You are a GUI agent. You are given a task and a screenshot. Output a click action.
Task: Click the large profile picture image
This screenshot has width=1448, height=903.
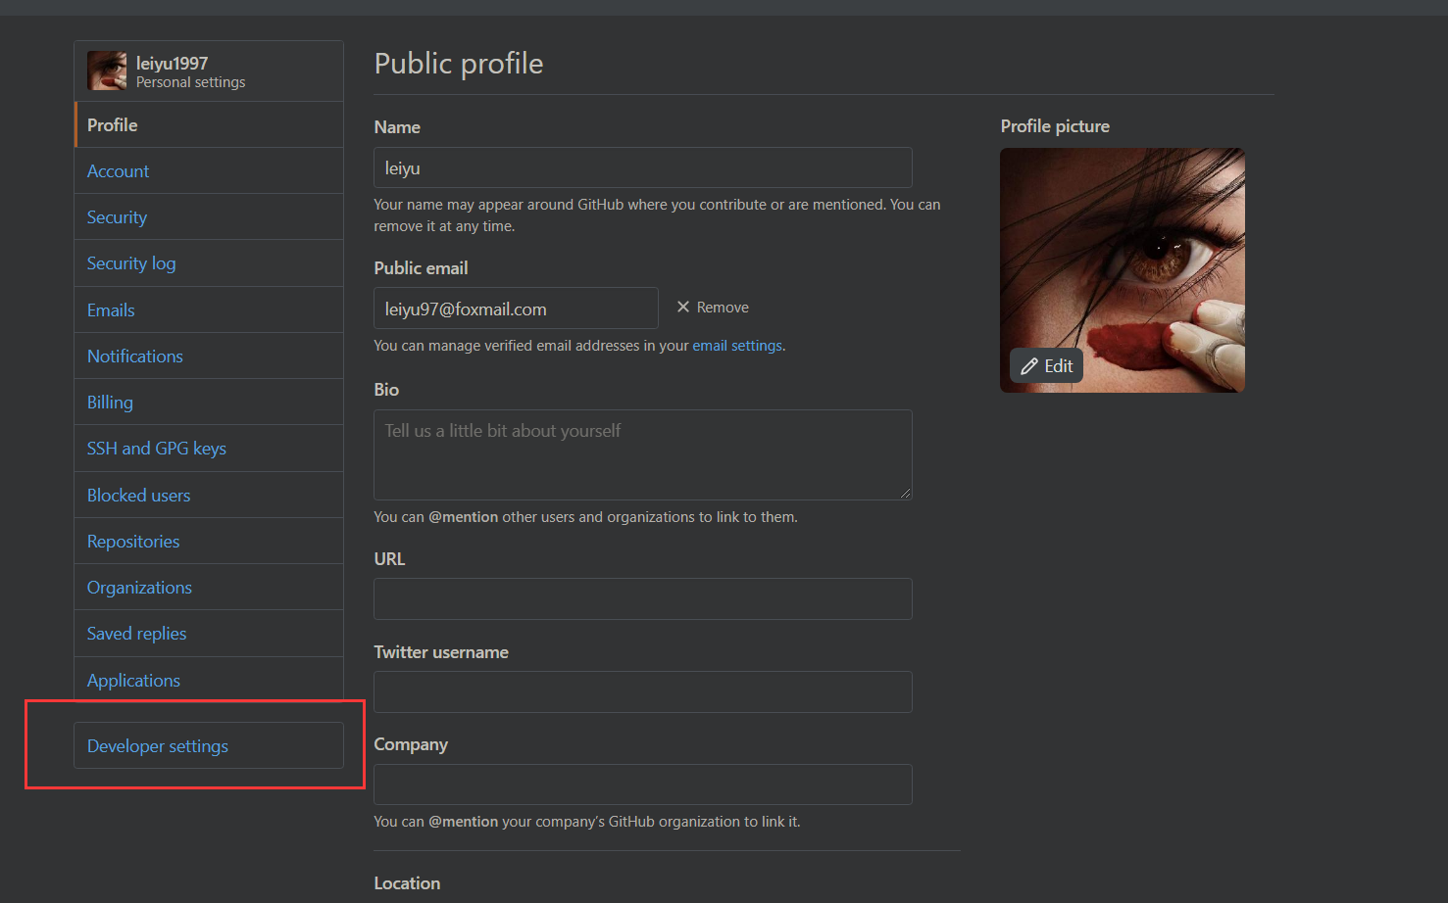[1123, 270]
